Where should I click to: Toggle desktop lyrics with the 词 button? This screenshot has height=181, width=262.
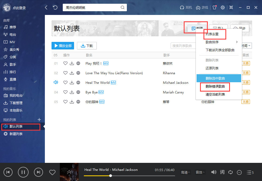[222, 172]
